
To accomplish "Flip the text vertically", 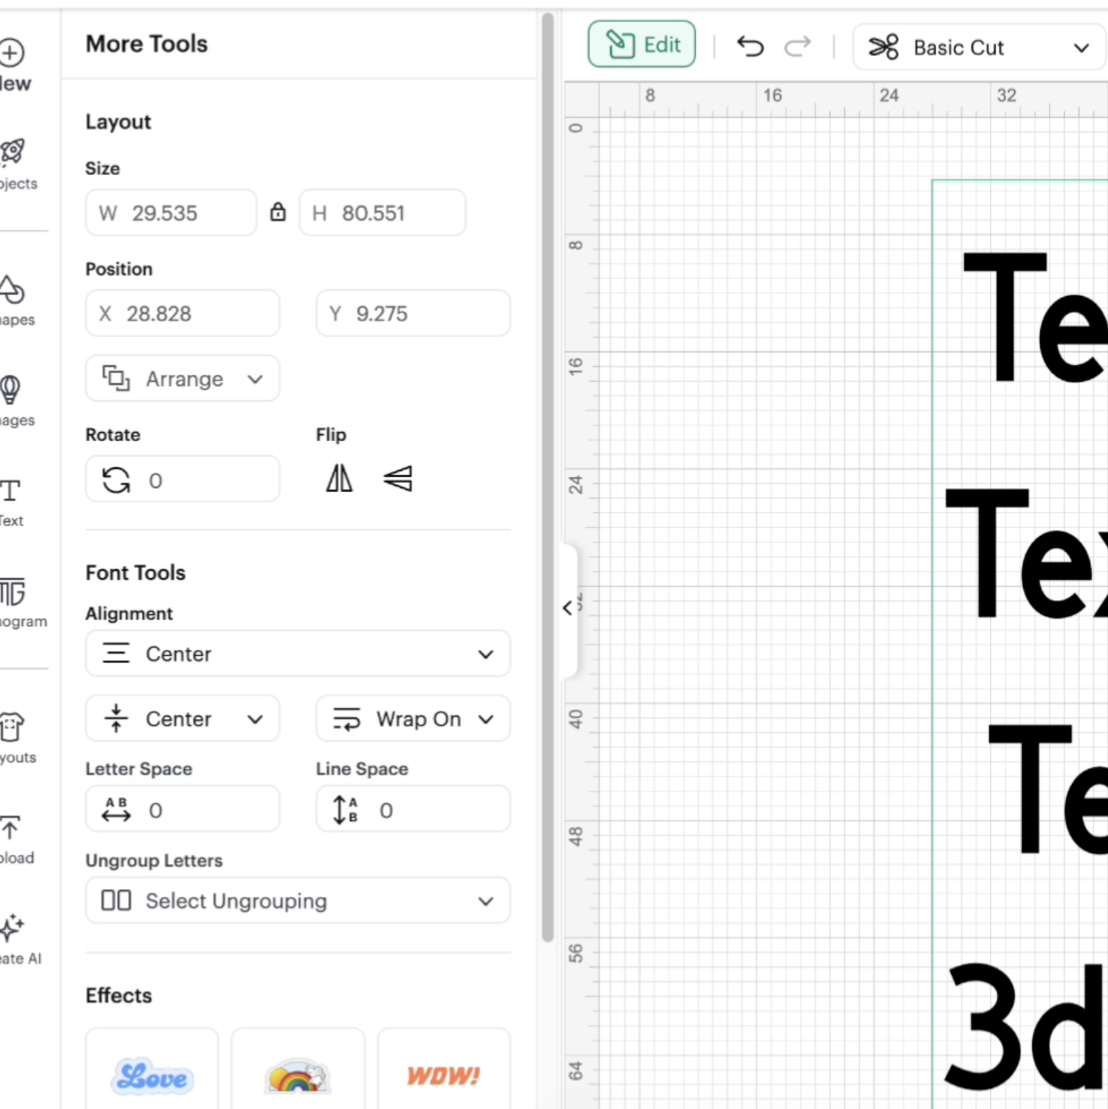I will (x=398, y=478).
